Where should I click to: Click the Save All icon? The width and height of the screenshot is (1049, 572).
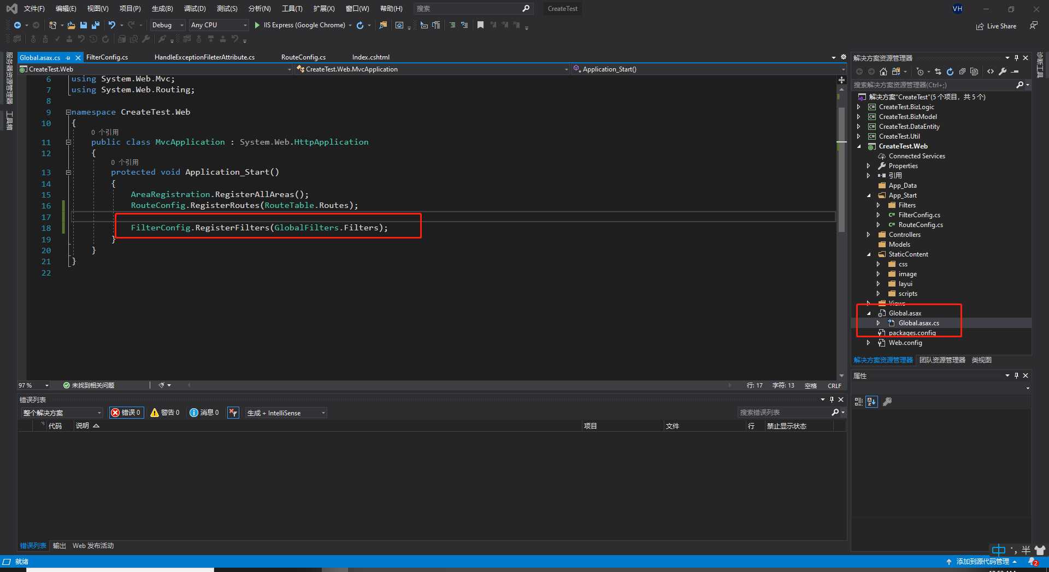[x=96, y=25]
